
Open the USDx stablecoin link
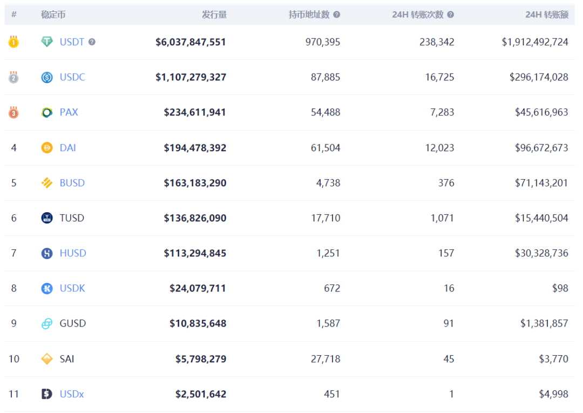tap(72, 394)
